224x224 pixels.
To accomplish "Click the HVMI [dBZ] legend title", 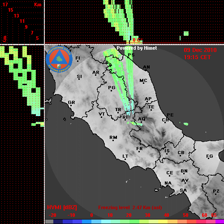I will [62, 207].
